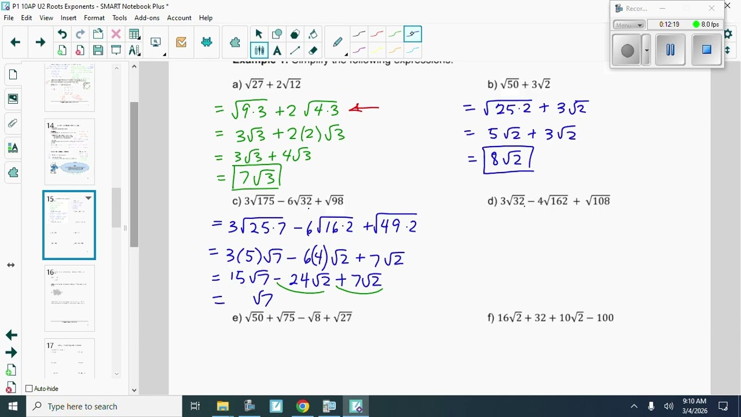This screenshot has width=741, height=417.
Task: Open the Help menu
Action: [206, 18]
